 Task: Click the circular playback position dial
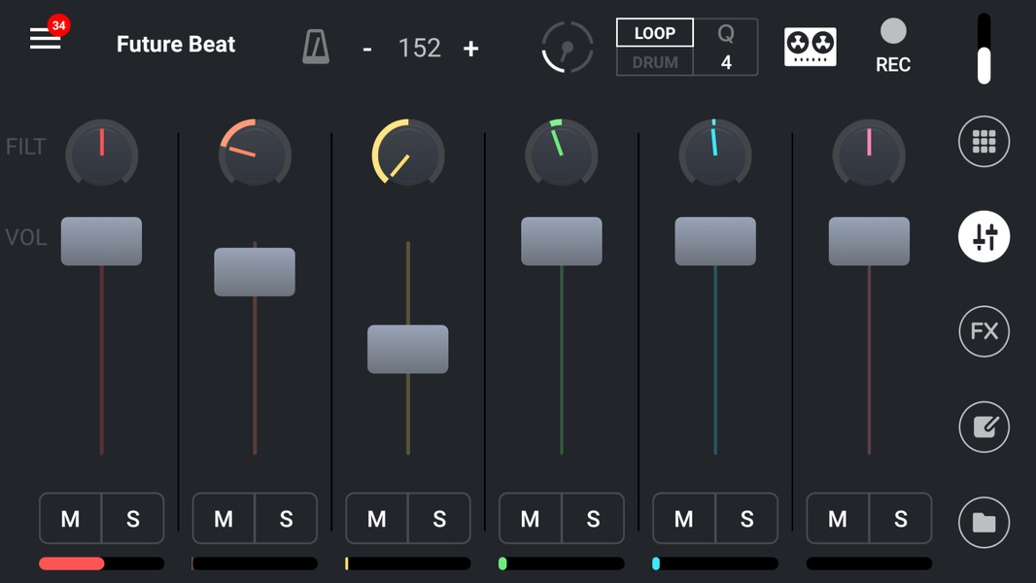pos(567,47)
